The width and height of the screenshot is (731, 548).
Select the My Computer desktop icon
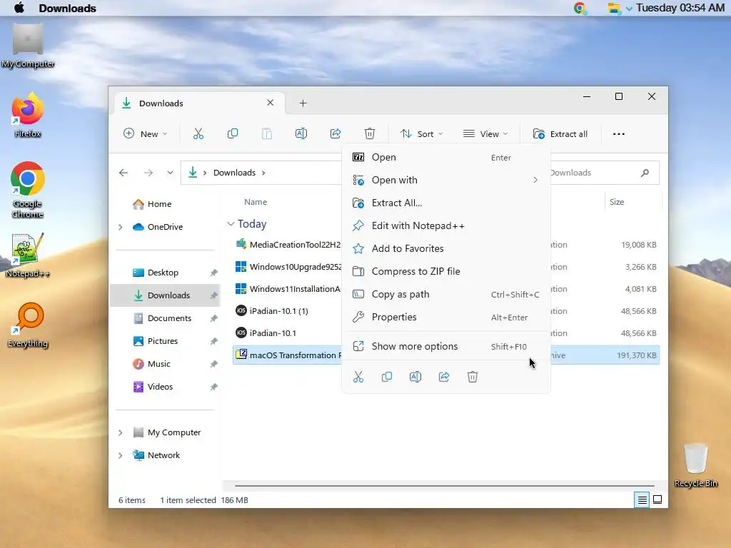(x=28, y=46)
